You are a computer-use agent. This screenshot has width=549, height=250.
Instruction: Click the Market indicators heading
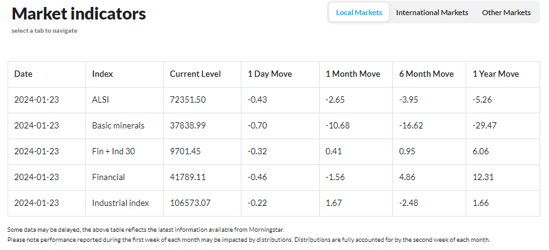[79, 14]
